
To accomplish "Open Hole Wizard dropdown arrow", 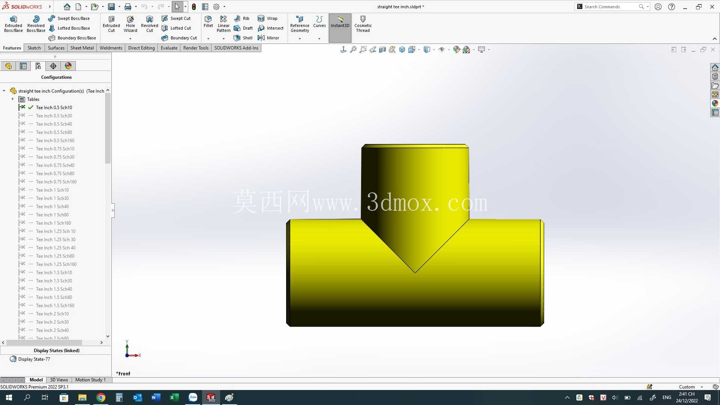I will coord(130,39).
